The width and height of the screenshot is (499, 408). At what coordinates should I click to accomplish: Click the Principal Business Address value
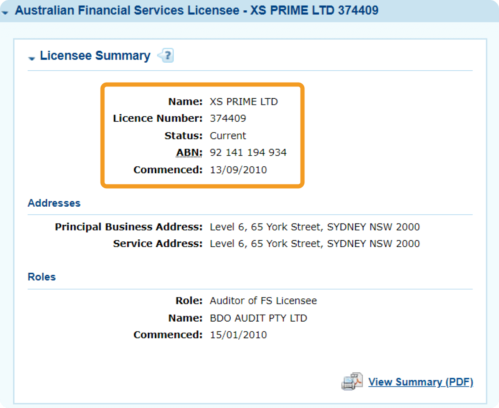tap(315, 227)
